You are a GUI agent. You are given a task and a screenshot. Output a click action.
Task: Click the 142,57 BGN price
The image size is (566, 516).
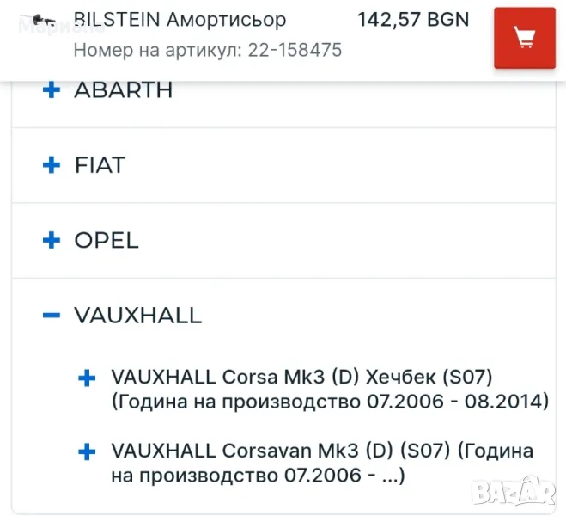click(413, 19)
